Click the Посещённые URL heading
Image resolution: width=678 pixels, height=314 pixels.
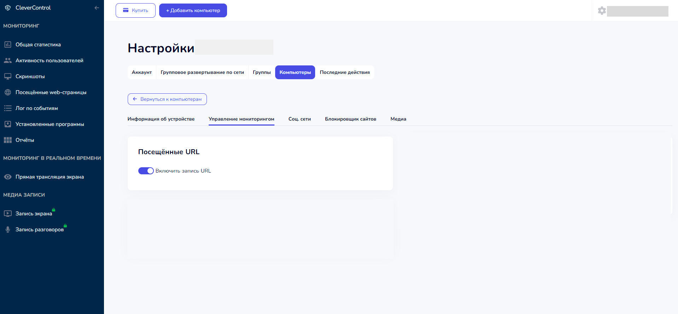(x=169, y=152)
